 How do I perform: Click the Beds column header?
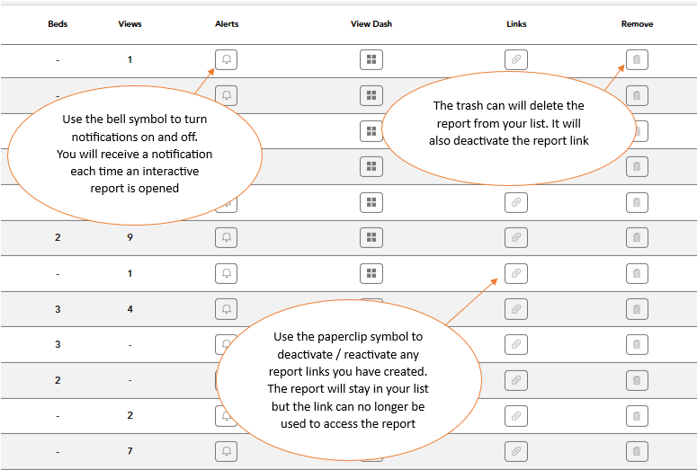[x=58, y=24]
